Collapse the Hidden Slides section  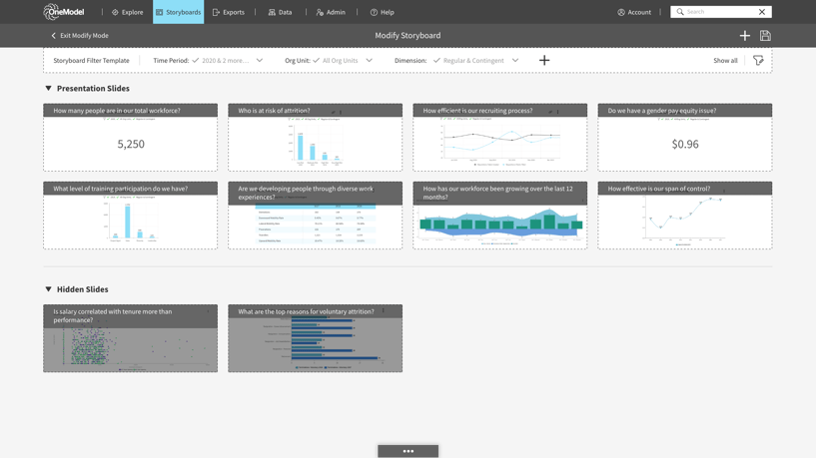48,289
